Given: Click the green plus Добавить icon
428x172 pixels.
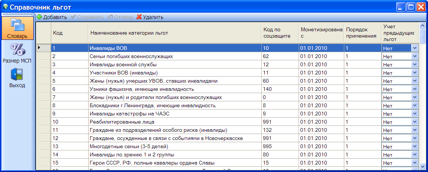Looking at the screenshot, I should (x=39, y=17).
